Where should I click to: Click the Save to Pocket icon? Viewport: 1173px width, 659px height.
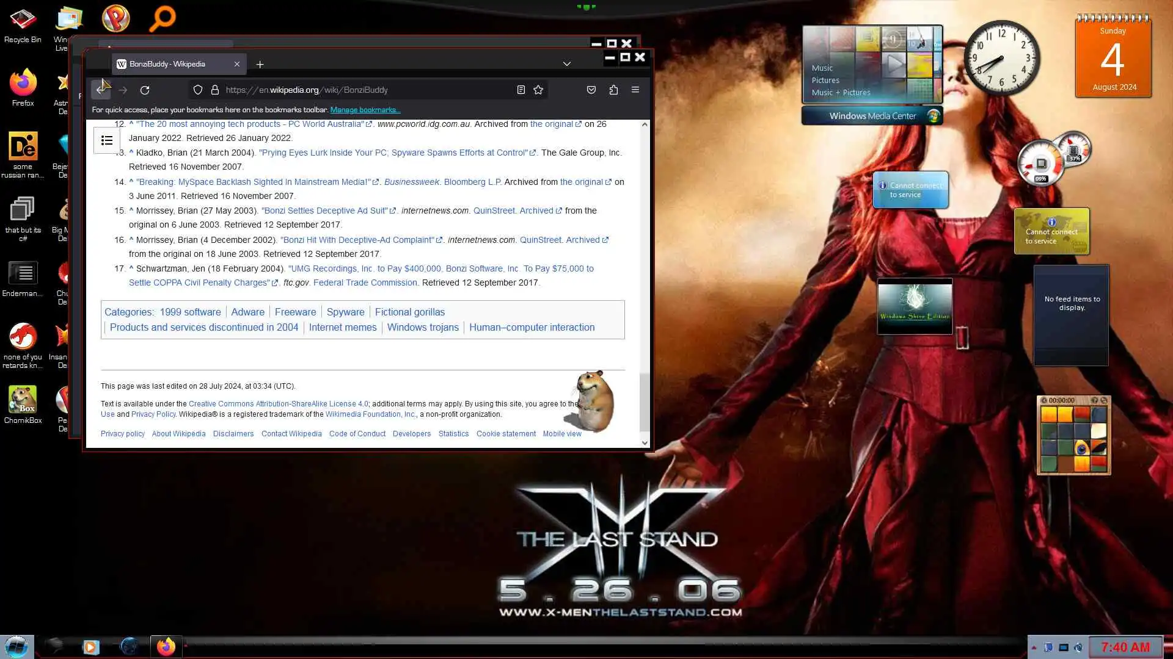click(x=591, y=90)
